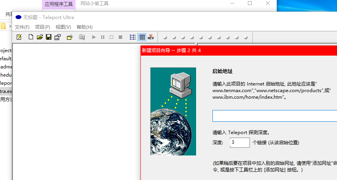
Task: Click the computer and globe wizard image
Action: point(173,111)
